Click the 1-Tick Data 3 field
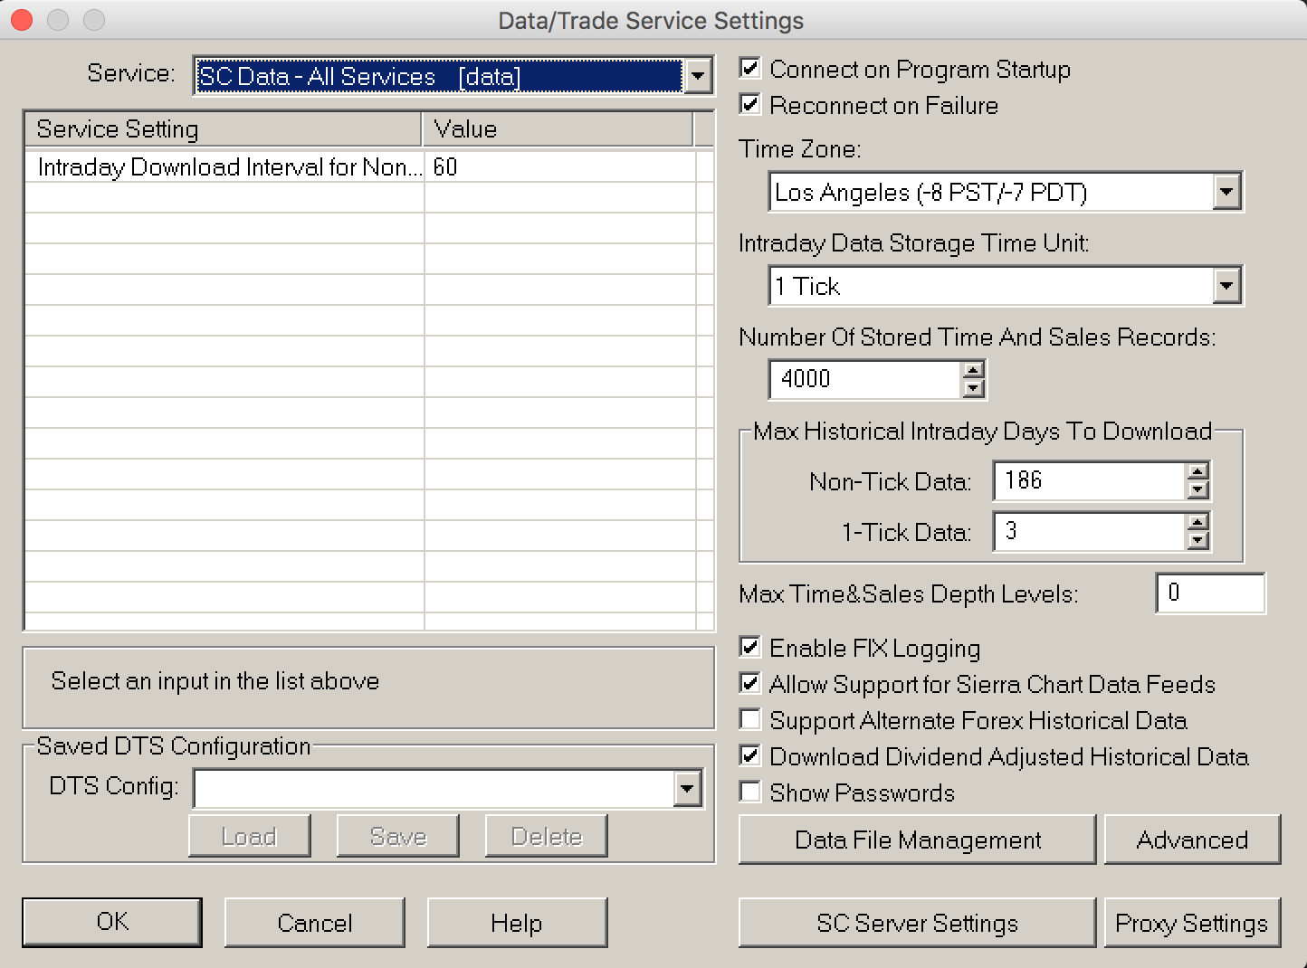 (1090, 531)
